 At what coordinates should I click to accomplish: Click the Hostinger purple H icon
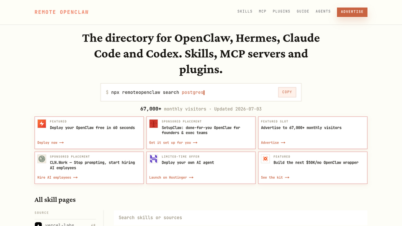(154, 159)
